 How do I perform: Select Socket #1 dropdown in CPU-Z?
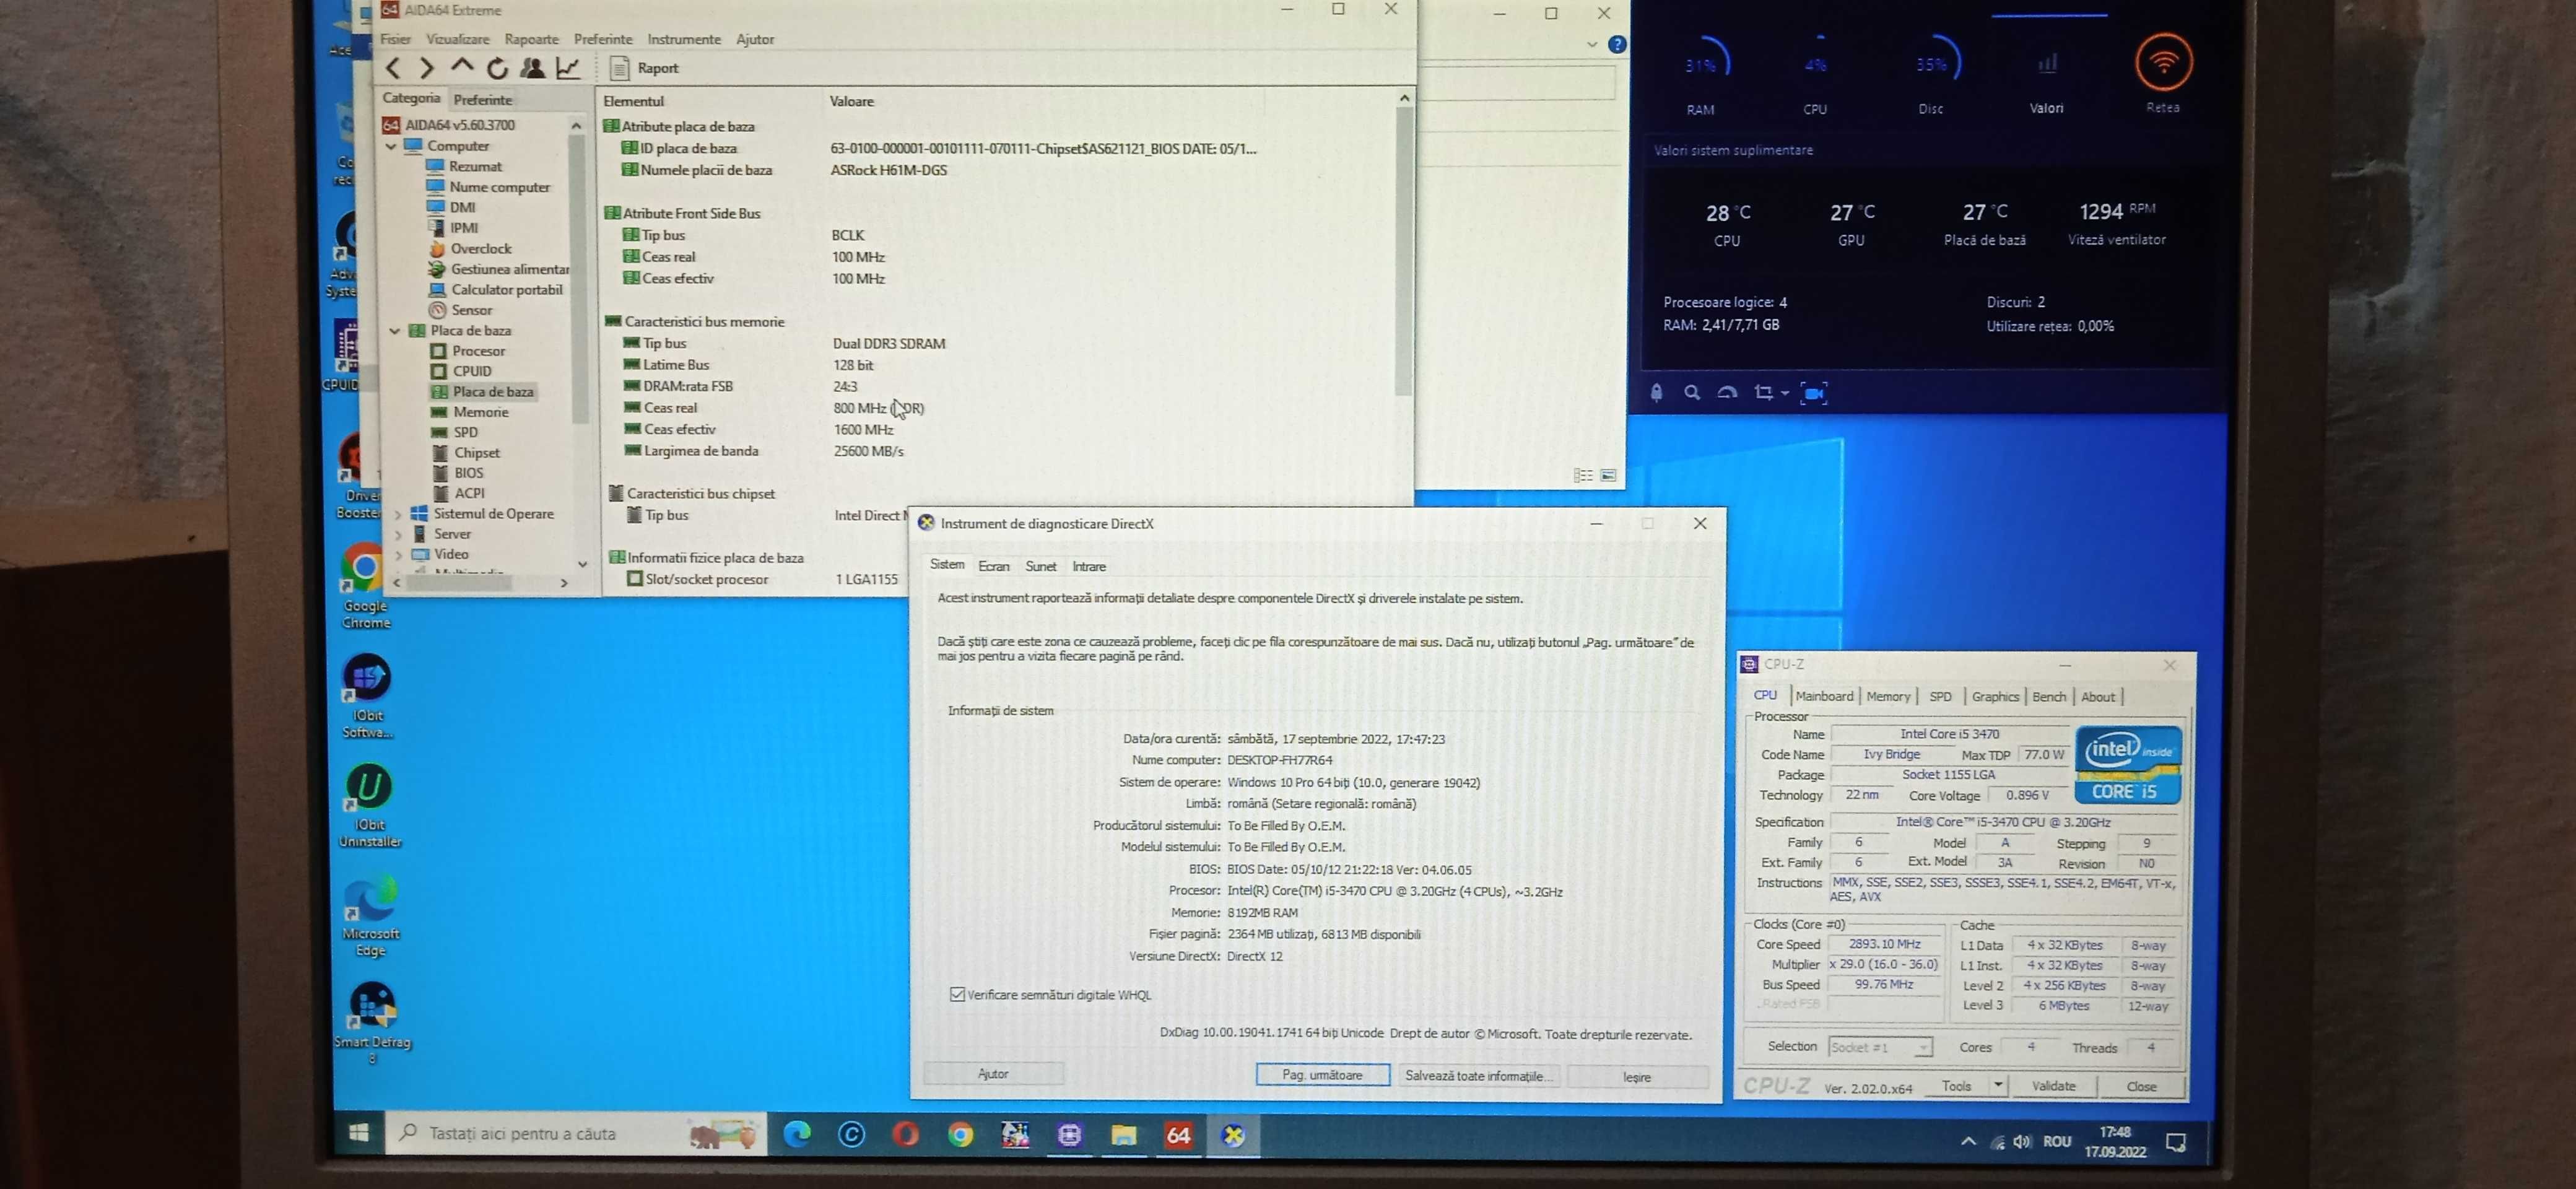(x=1876, y=1046)
